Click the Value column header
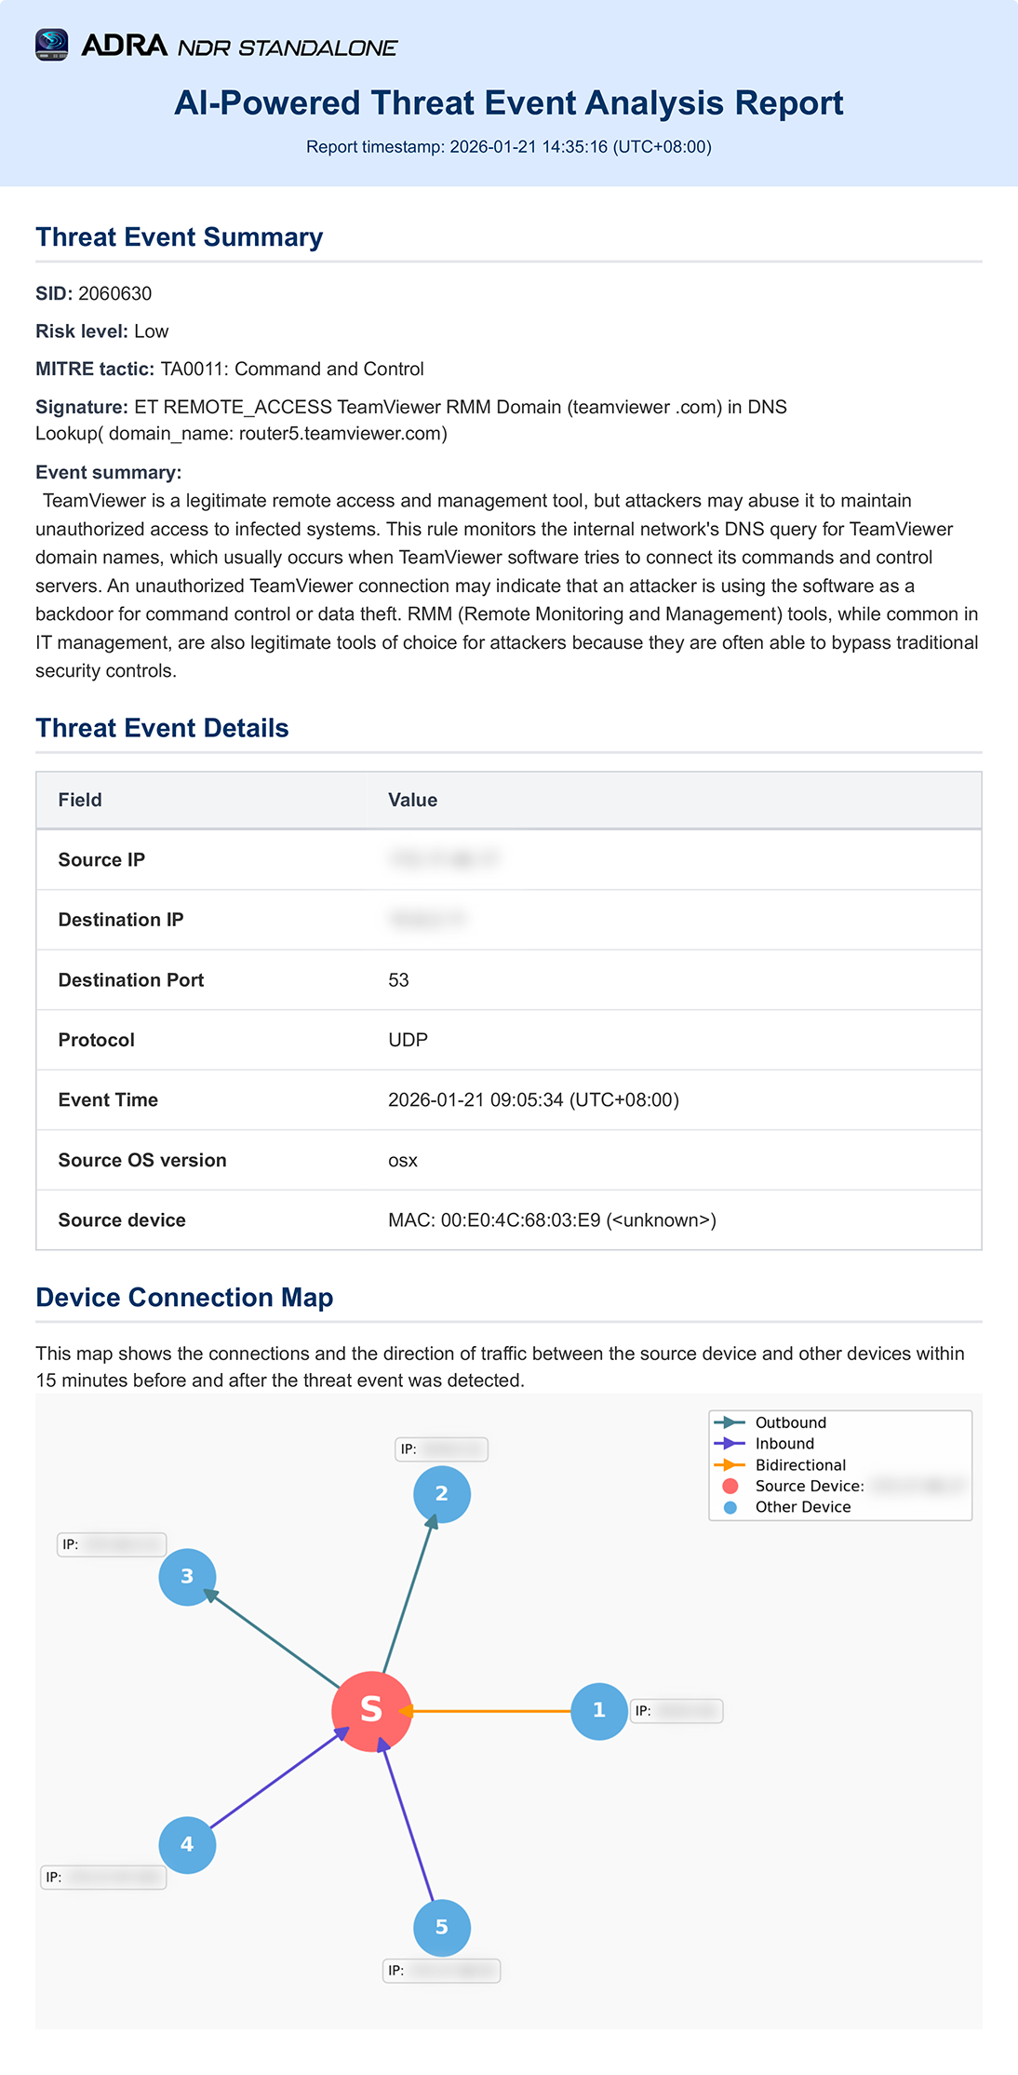Screen dimensions: 1018x2075 click(412, 801)
